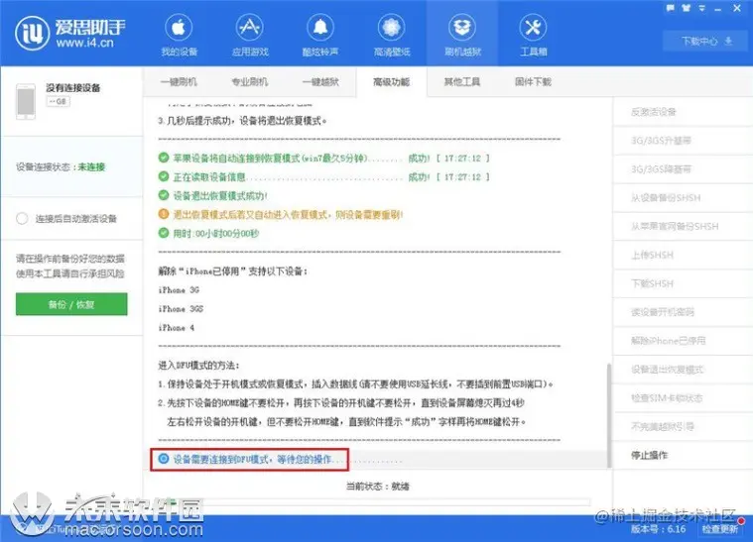The width and height of the screenshot is (753, 542).
Task: Click 检查更新 in the status bar
Action: pos(719,529)
